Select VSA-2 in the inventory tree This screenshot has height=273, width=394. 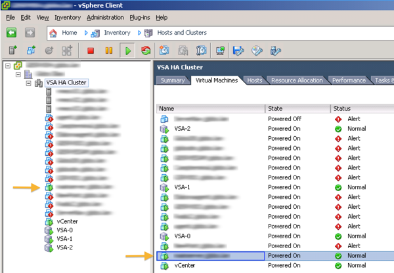(65, 247)
